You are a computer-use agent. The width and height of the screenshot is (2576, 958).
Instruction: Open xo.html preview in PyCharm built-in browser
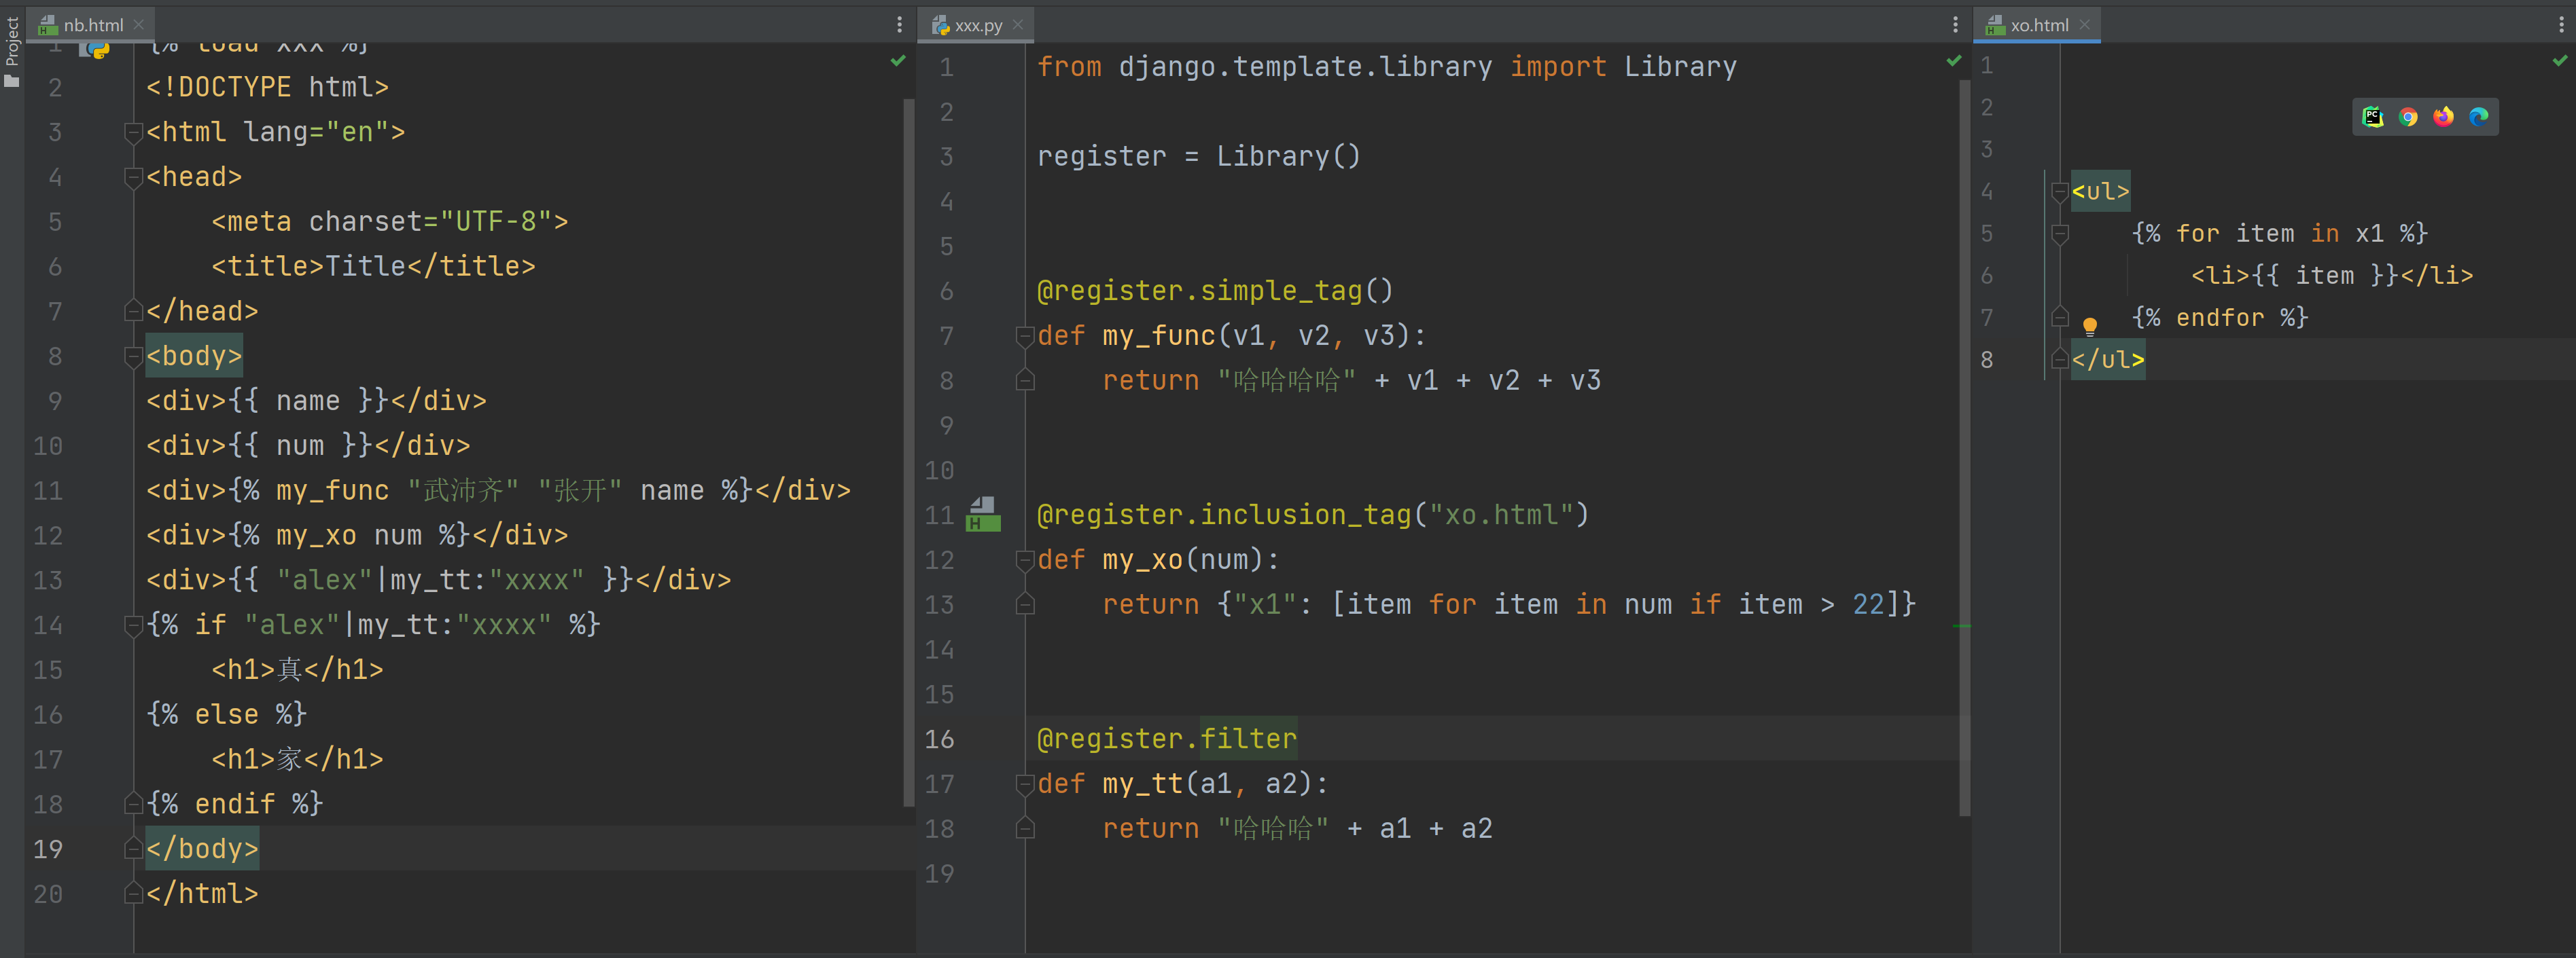click(x=2372, y=117)
